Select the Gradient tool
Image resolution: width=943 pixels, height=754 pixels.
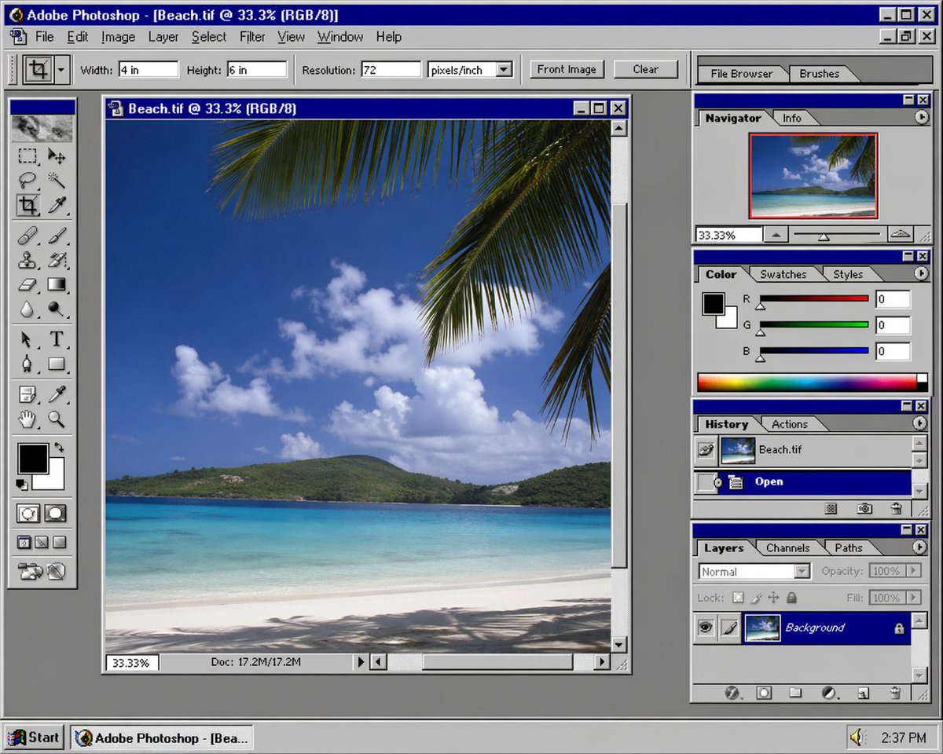coord(57,285)
